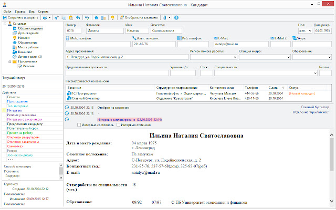Check the 'Интервью состоялось' checkbox

[79, 124]
